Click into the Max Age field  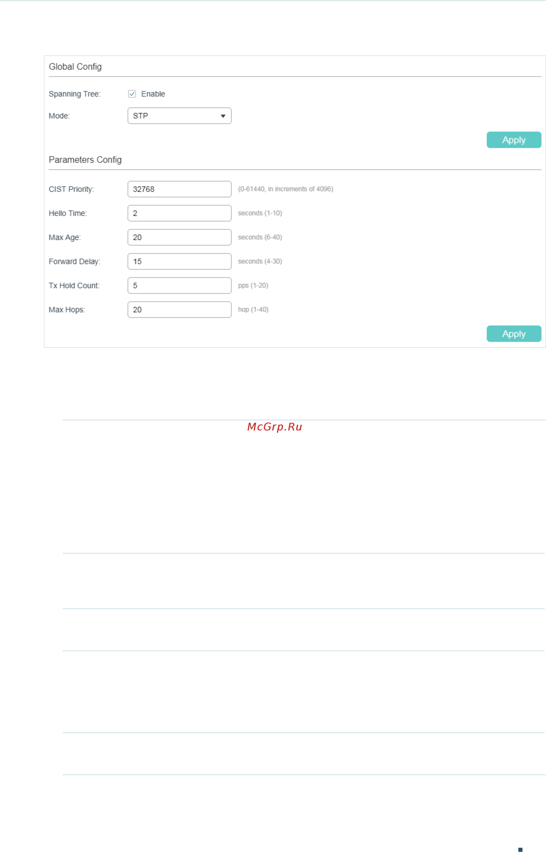(x=180, y=238)
